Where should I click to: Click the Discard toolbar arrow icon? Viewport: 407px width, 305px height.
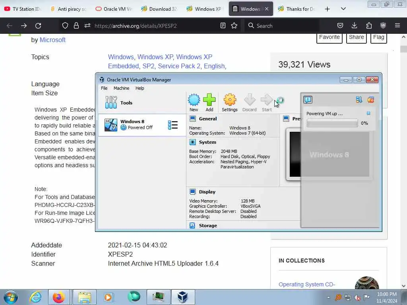250,103
